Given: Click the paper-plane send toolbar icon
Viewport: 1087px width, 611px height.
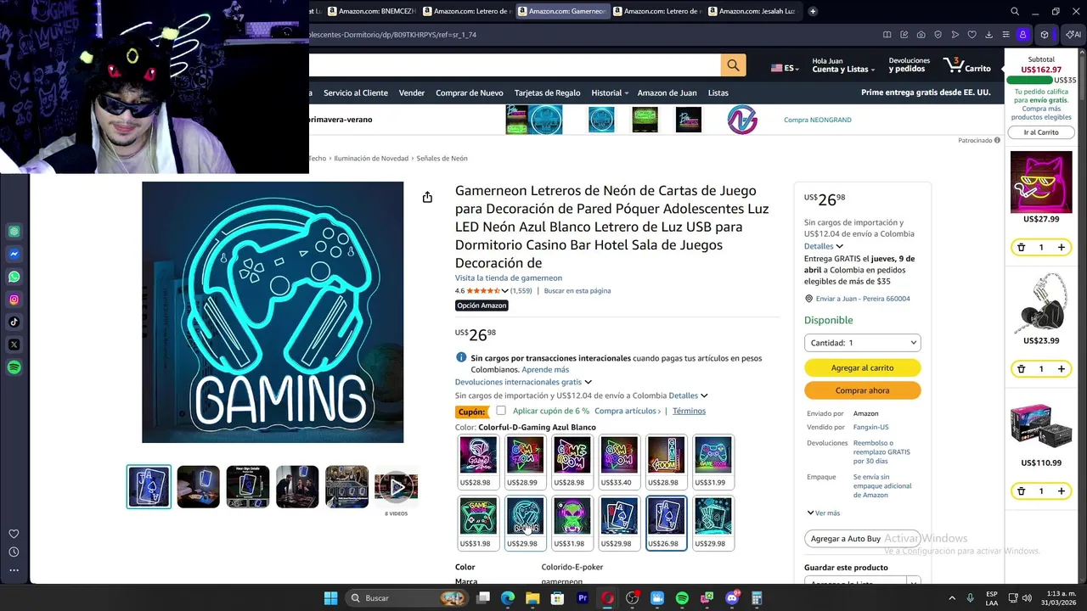Looking at the screenshot, I should click(955, 35).
